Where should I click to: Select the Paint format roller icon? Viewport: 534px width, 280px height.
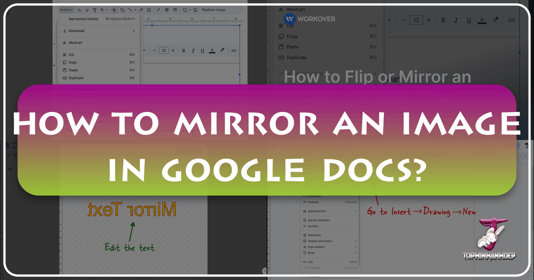point(94,10)
